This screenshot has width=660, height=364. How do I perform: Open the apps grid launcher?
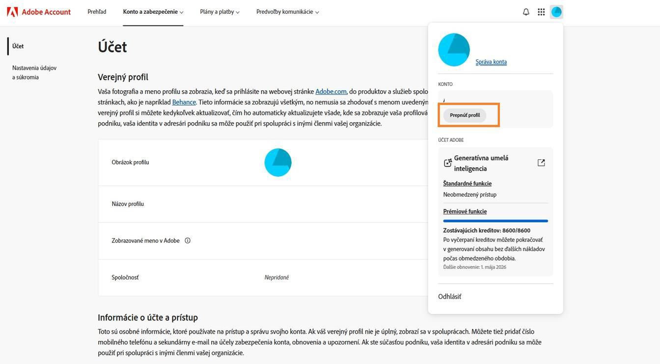click(x=541, y=12)
